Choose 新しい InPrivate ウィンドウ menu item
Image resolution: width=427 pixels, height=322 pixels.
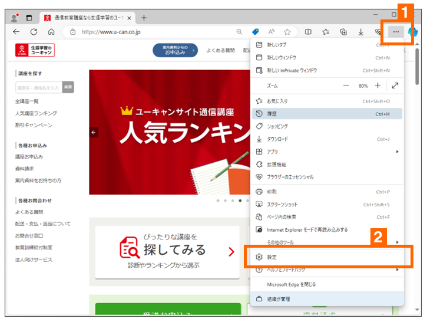click(327, 70)
